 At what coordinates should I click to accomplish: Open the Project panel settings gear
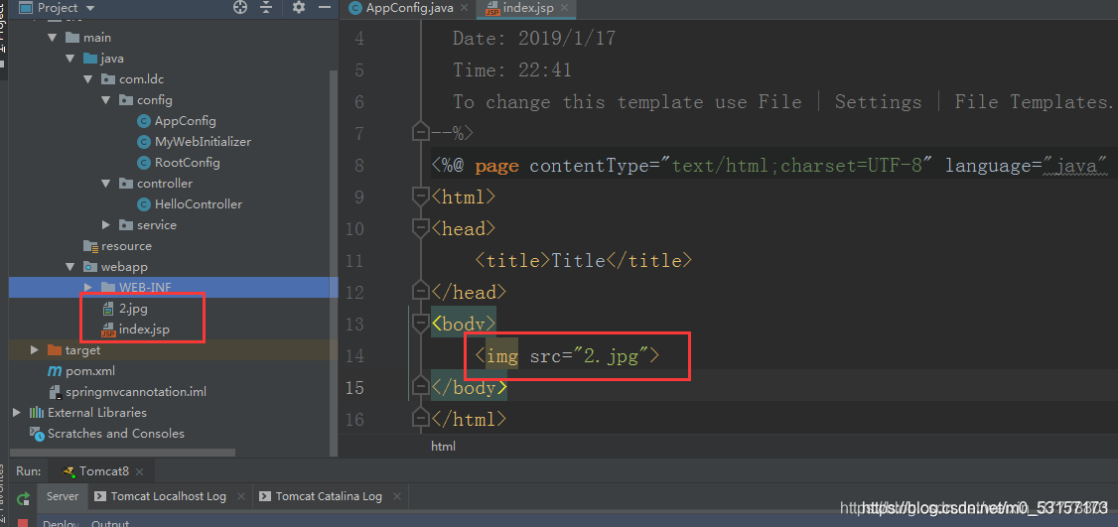[x=298, y=7]
